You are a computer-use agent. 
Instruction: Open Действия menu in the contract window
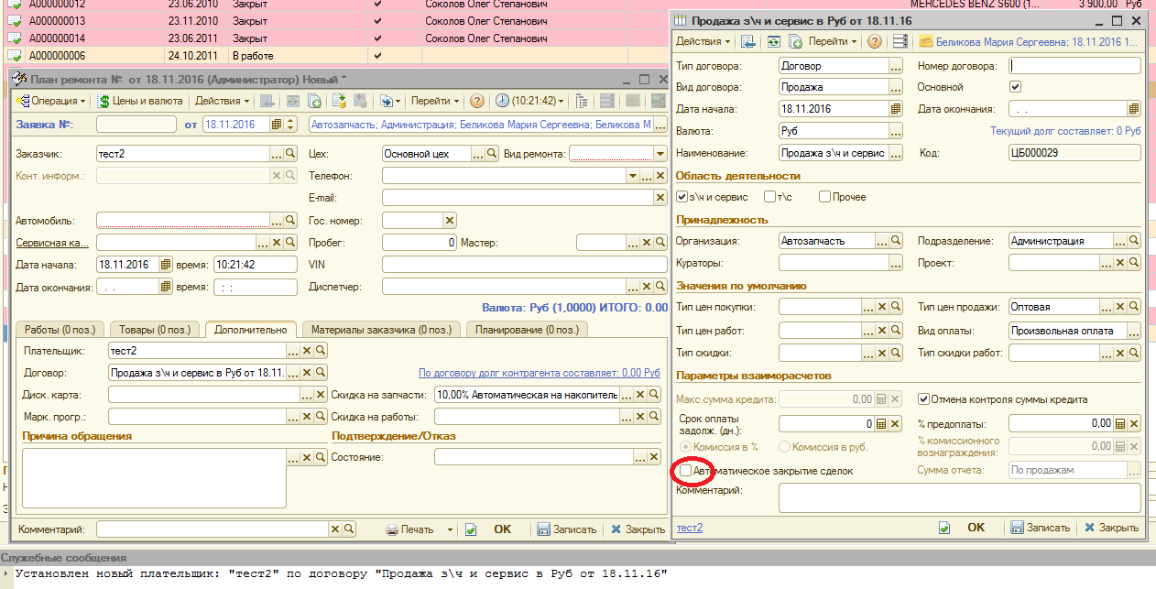pyautogui.click(x=703, y=41)
